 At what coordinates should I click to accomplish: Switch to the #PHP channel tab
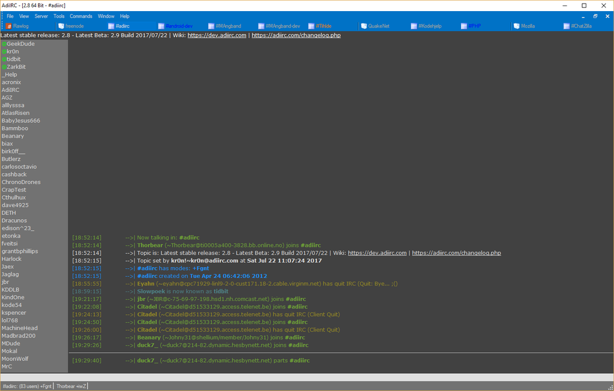(x=473, y=26)
